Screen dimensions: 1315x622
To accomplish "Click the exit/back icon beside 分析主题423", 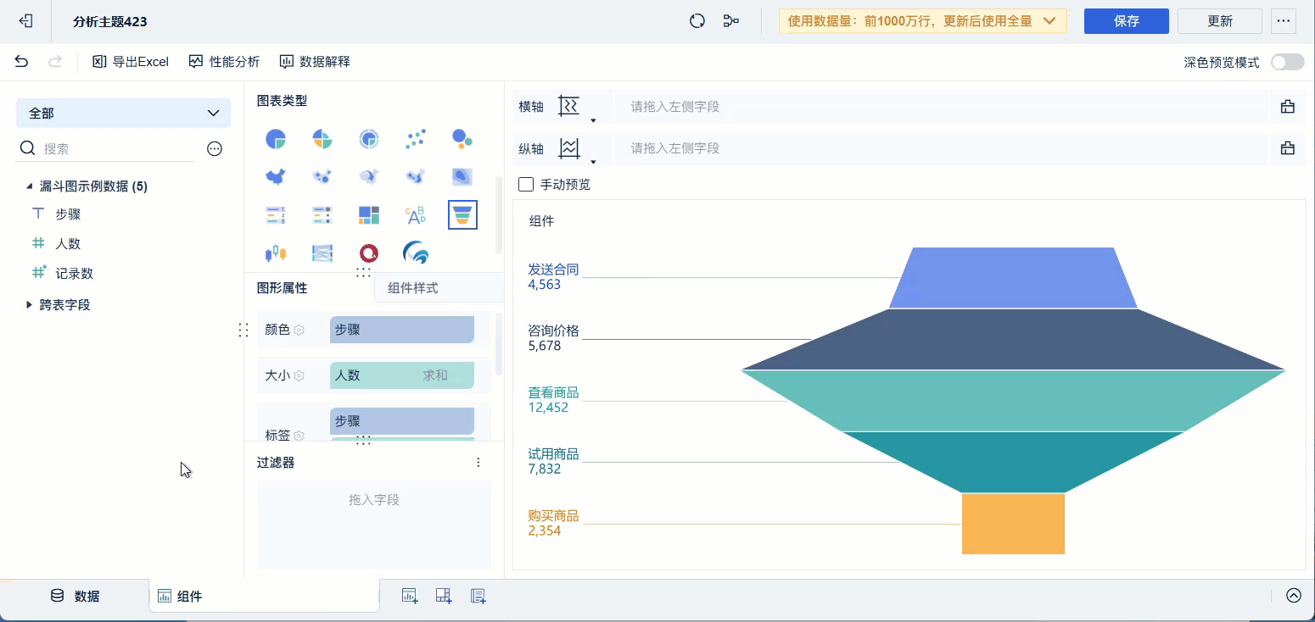I will [25, 21].
